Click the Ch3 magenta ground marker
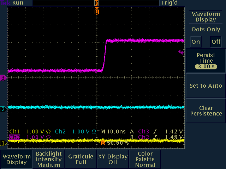 [x=4, y=77]
